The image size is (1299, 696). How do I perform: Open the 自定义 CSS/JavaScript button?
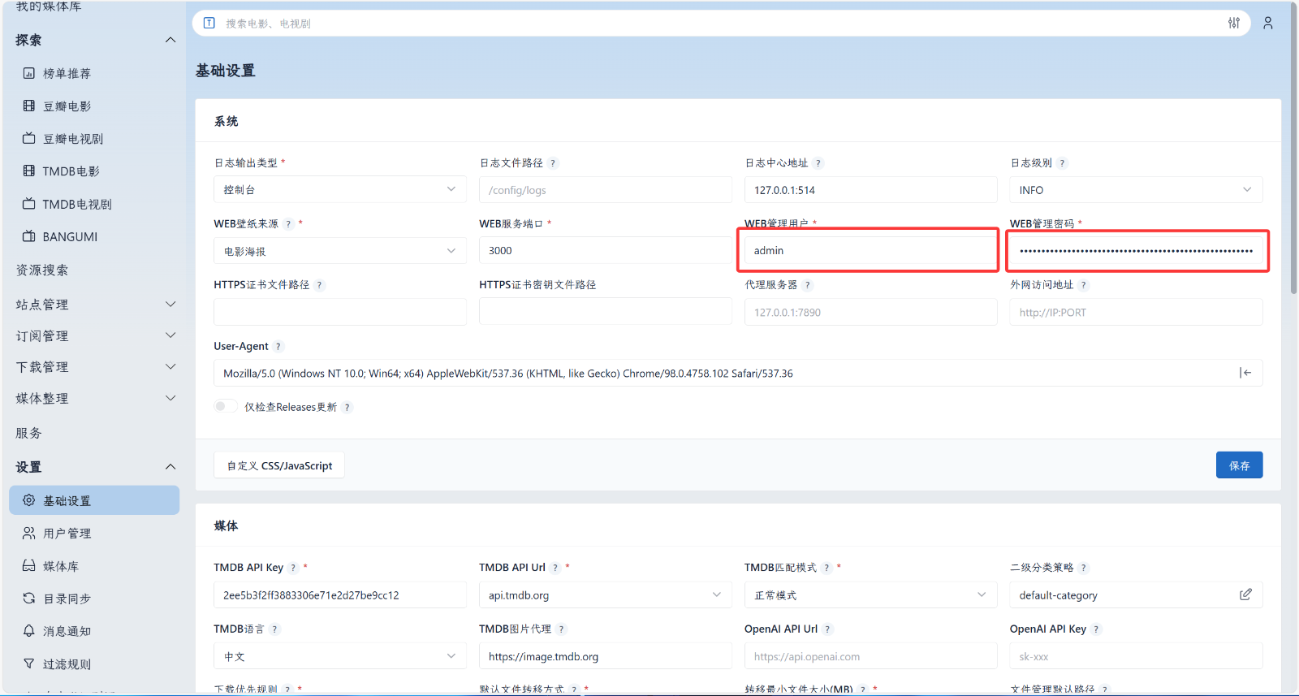[x=279, y=465]
